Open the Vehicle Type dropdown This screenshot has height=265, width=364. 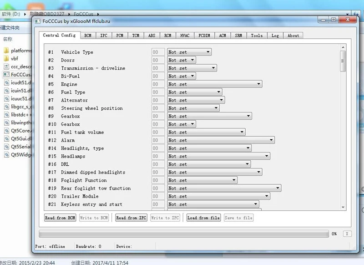(x=189, y=52)
